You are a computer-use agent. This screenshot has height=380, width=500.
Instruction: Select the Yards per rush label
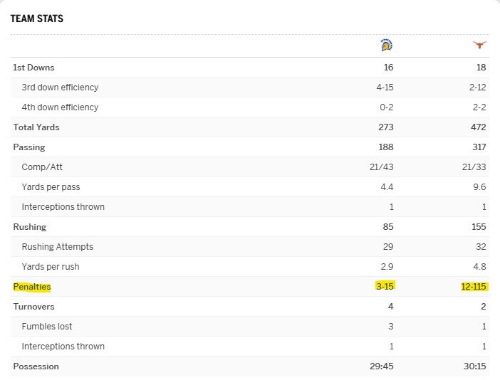[x=51, y=267]
